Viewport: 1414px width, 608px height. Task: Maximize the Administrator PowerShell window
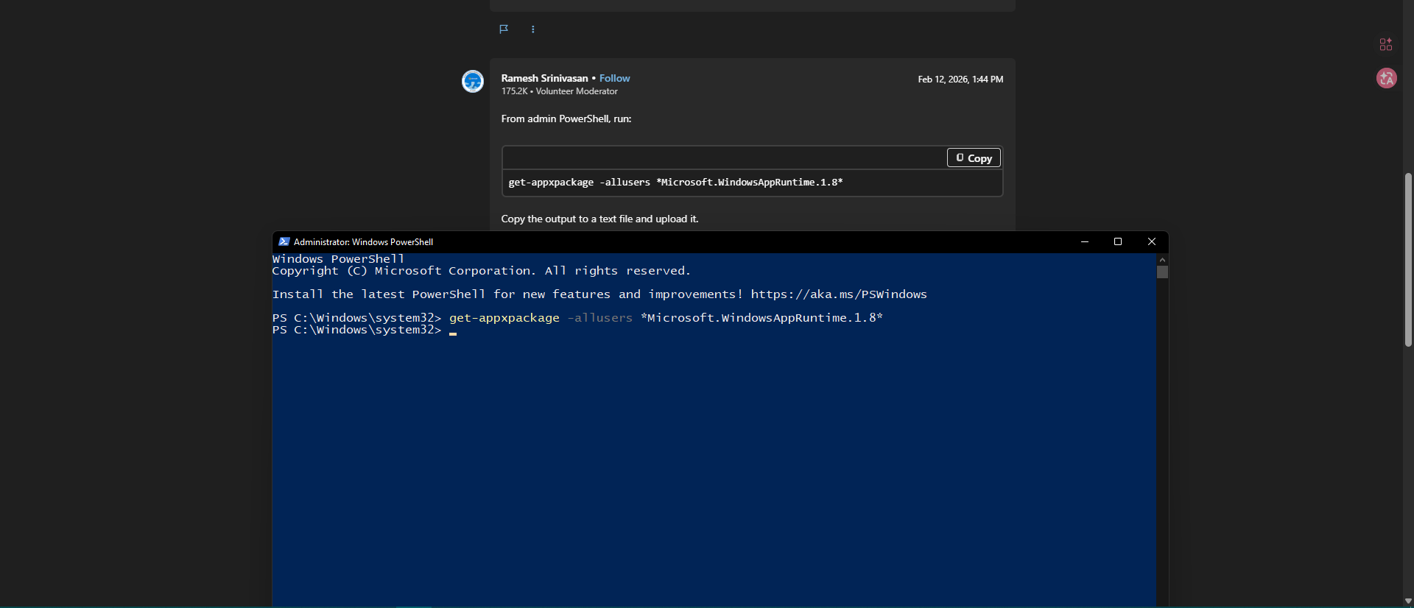pyautogui.click(x=1118, y=241)
